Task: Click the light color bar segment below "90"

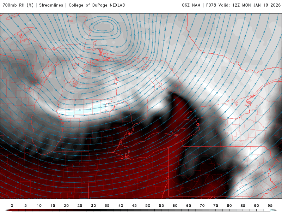Action: pos(260,210)
